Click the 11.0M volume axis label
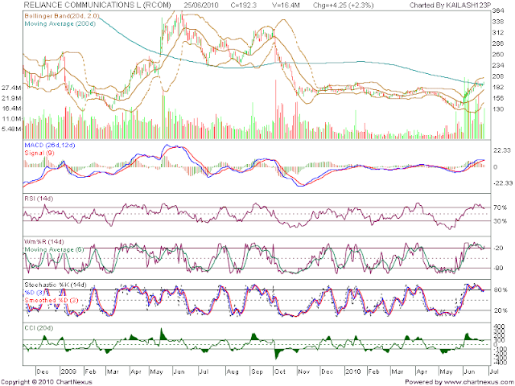 point(11,118)
